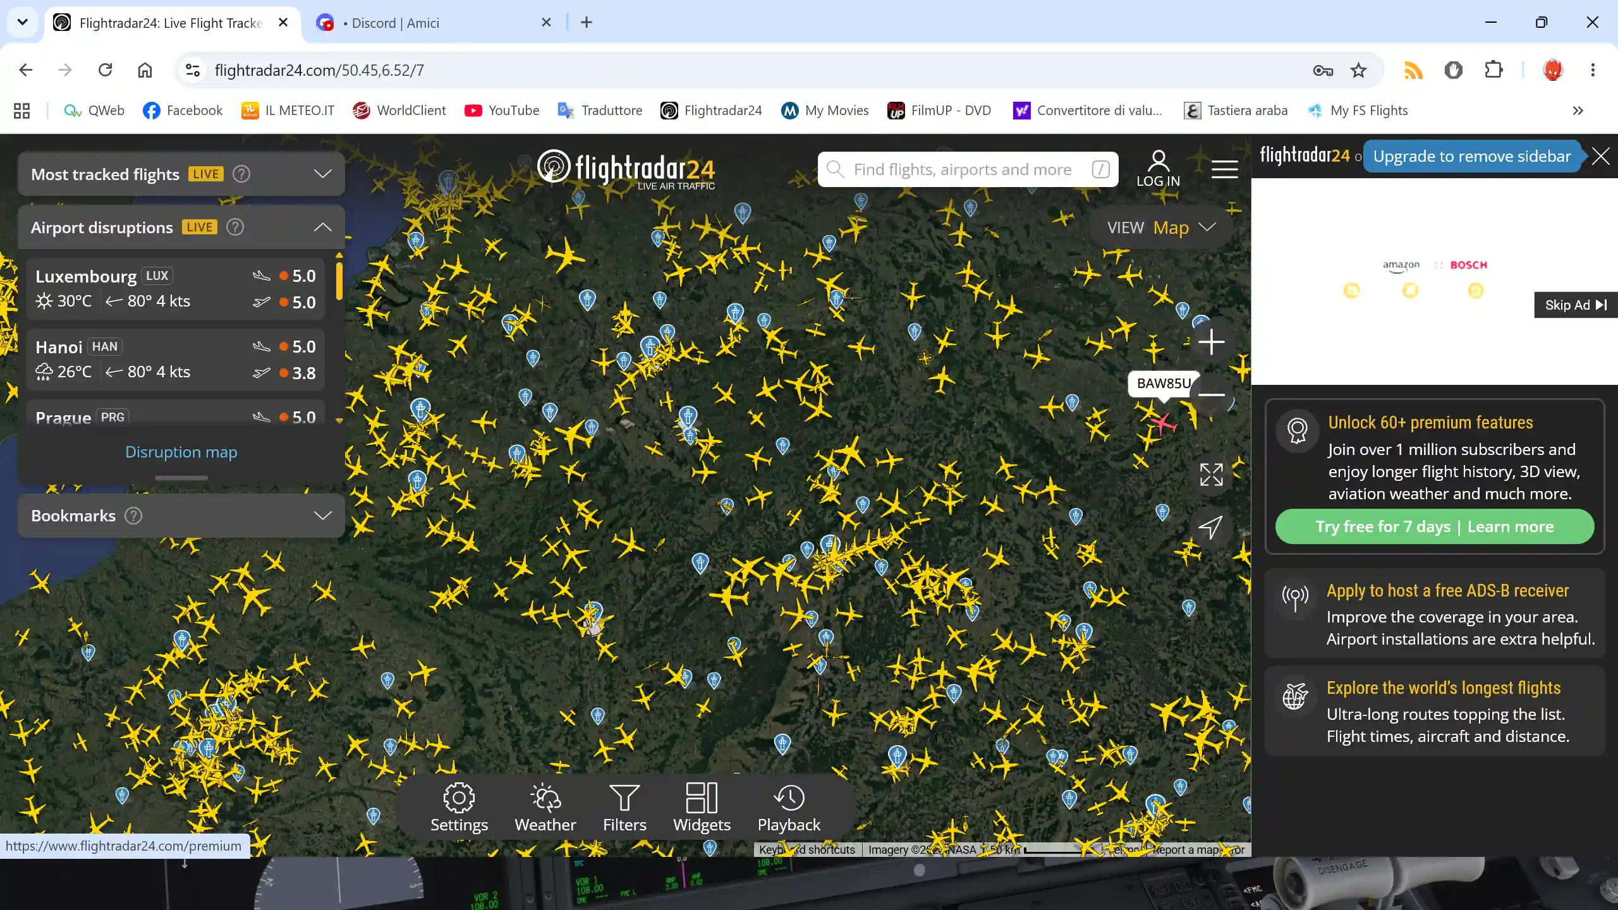1618x910 pixels.
Task: Expand the Most tracked flights panel
Action: pos(322,174)
